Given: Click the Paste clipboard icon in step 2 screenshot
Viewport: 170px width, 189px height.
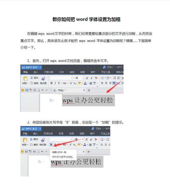Looking at the screenshot, I should click(25, 140).
